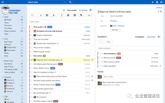Image resolution: width=165 pixels, height=103 pixels.
Task: Select All Tasks in sidebar
Action: (x=8, y=20)
